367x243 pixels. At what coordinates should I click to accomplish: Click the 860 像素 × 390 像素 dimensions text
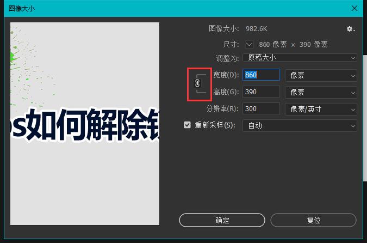pyautogui.click(x=293, y=44)
